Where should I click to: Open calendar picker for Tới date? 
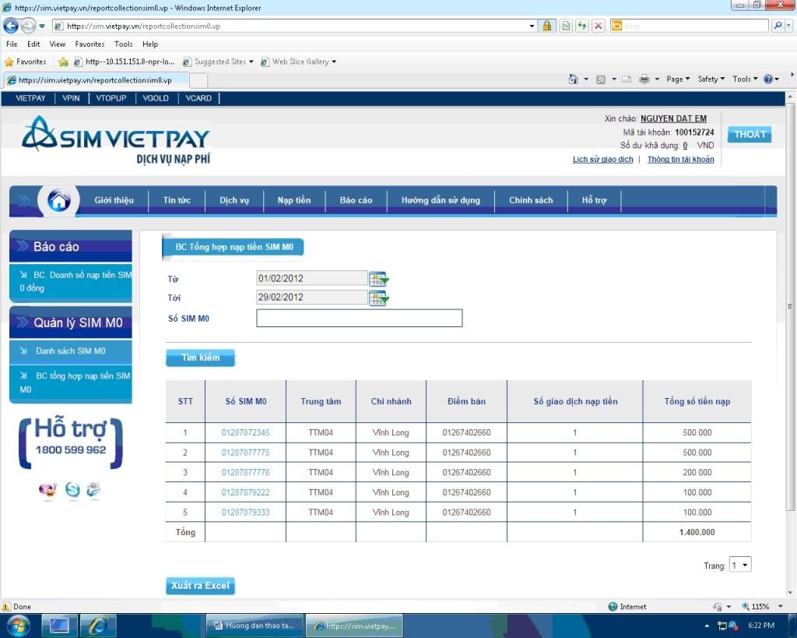pyautogui.click(x=379, y=298)
